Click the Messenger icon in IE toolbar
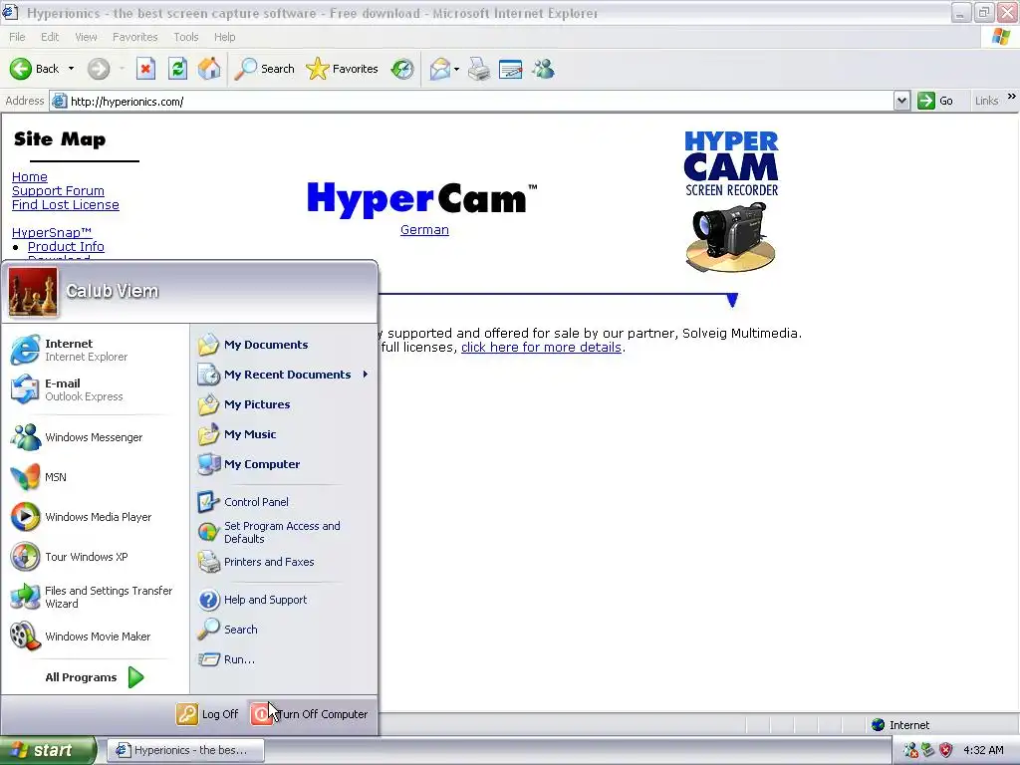This screenshot has height=765, width=1020. (x=543, y=69)
